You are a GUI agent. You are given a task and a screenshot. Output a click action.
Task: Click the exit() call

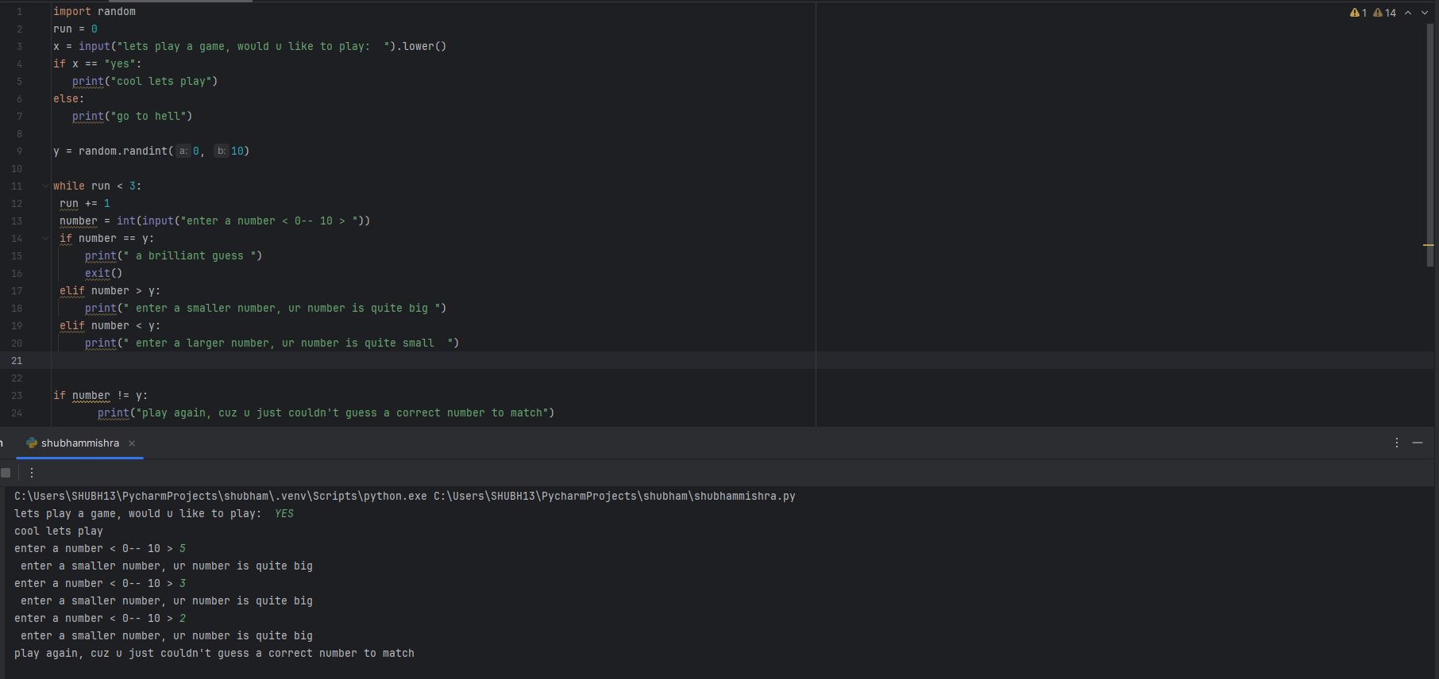tap(103, 274)
